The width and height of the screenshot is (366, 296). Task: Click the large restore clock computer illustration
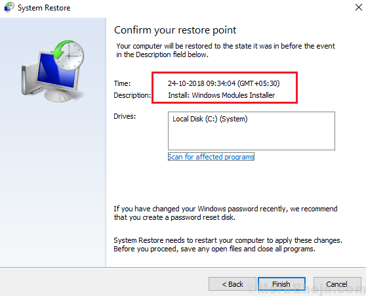click(52, 71)
